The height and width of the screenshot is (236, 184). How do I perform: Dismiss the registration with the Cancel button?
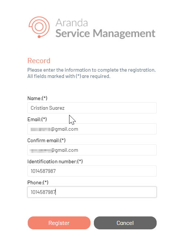point(125,223)
